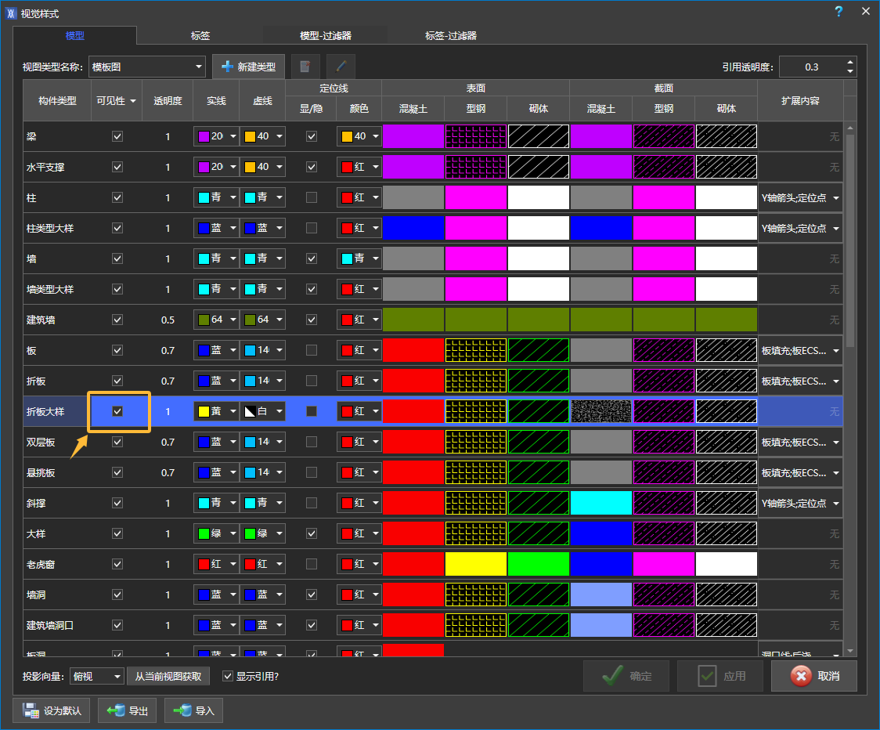
Task: Enable locating line 显/隐 for 柱 row
Action: pos(312,197)
